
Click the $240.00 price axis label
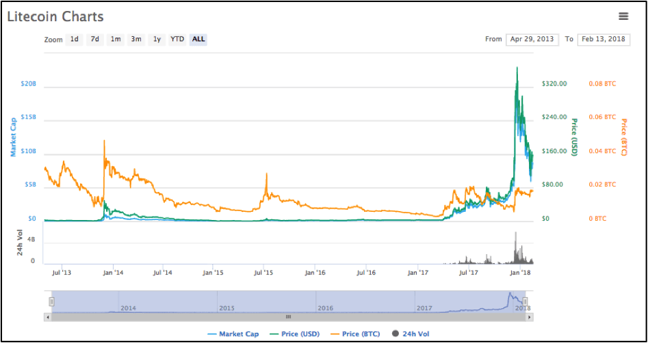pos(554,117)
